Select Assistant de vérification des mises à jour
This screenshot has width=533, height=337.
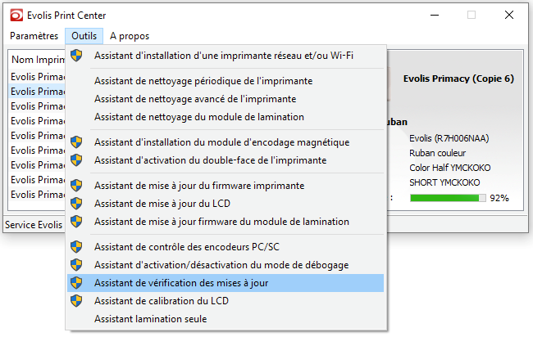click(x=225, y=283)
